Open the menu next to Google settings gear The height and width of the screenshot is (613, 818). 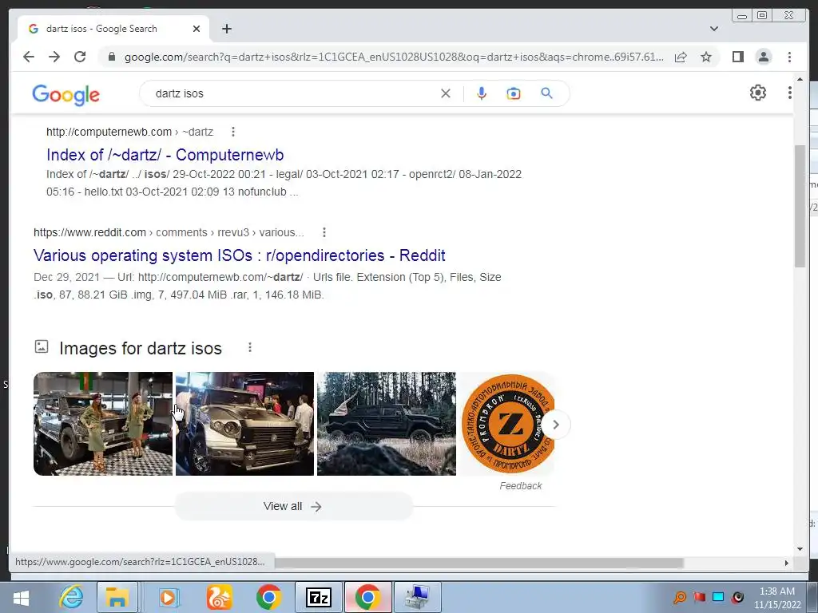(x=789, y=93)
